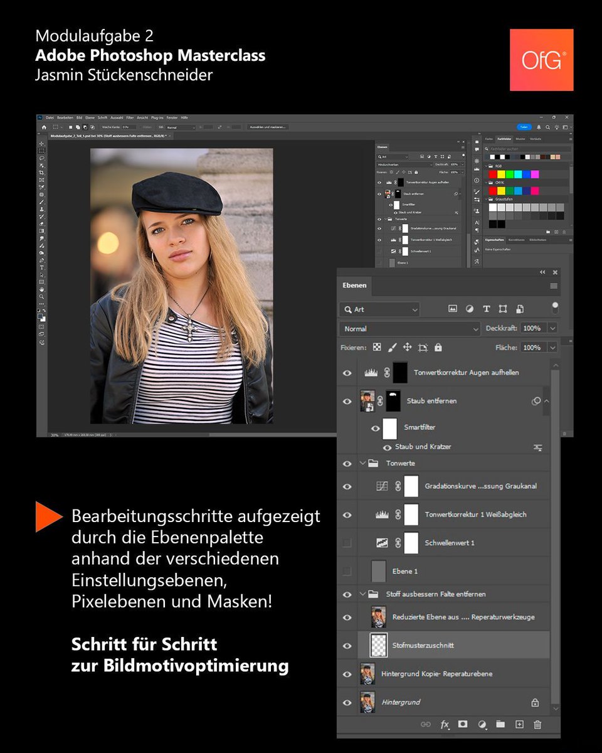Viewport: 602px width, 753px height.
Task: Click adjustment layer filter icon in enlarged Ebenen panel
Action: coord(470,309)
